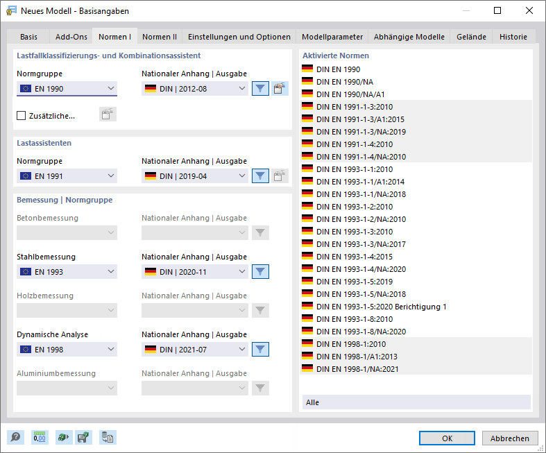546x453 pixels.
Task: Toggle filter icon next to DIN | 2019-04
Action: [x=260, y=176]
